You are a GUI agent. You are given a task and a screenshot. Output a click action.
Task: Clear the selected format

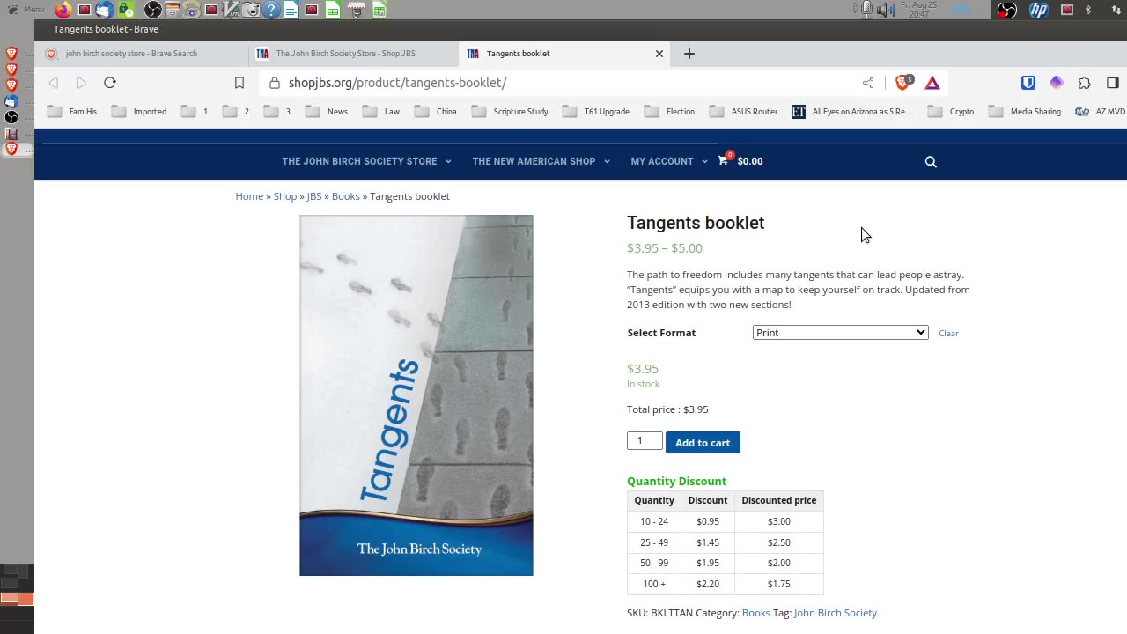click(948, 333)
